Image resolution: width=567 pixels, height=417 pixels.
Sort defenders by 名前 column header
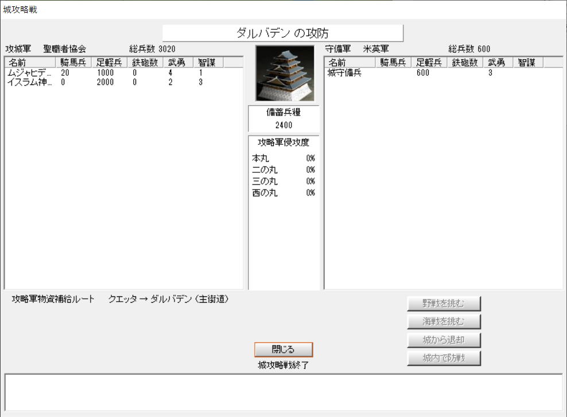[x=350, y=63]
